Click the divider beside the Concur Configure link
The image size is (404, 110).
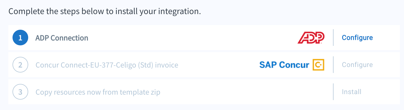point(333,65)
